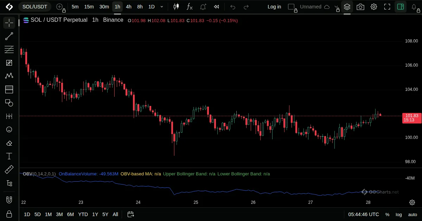The width and height of the screenshot is (422, 221).
Task: Set range to 1M
Action: click(49, 214)
